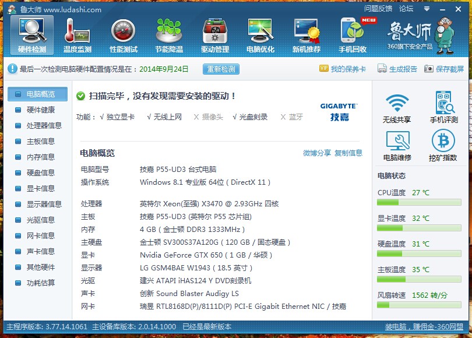Select 显卡信息 graphics card info tab
The width and height of the screenshot is (472, 338).
click(40, 188)
